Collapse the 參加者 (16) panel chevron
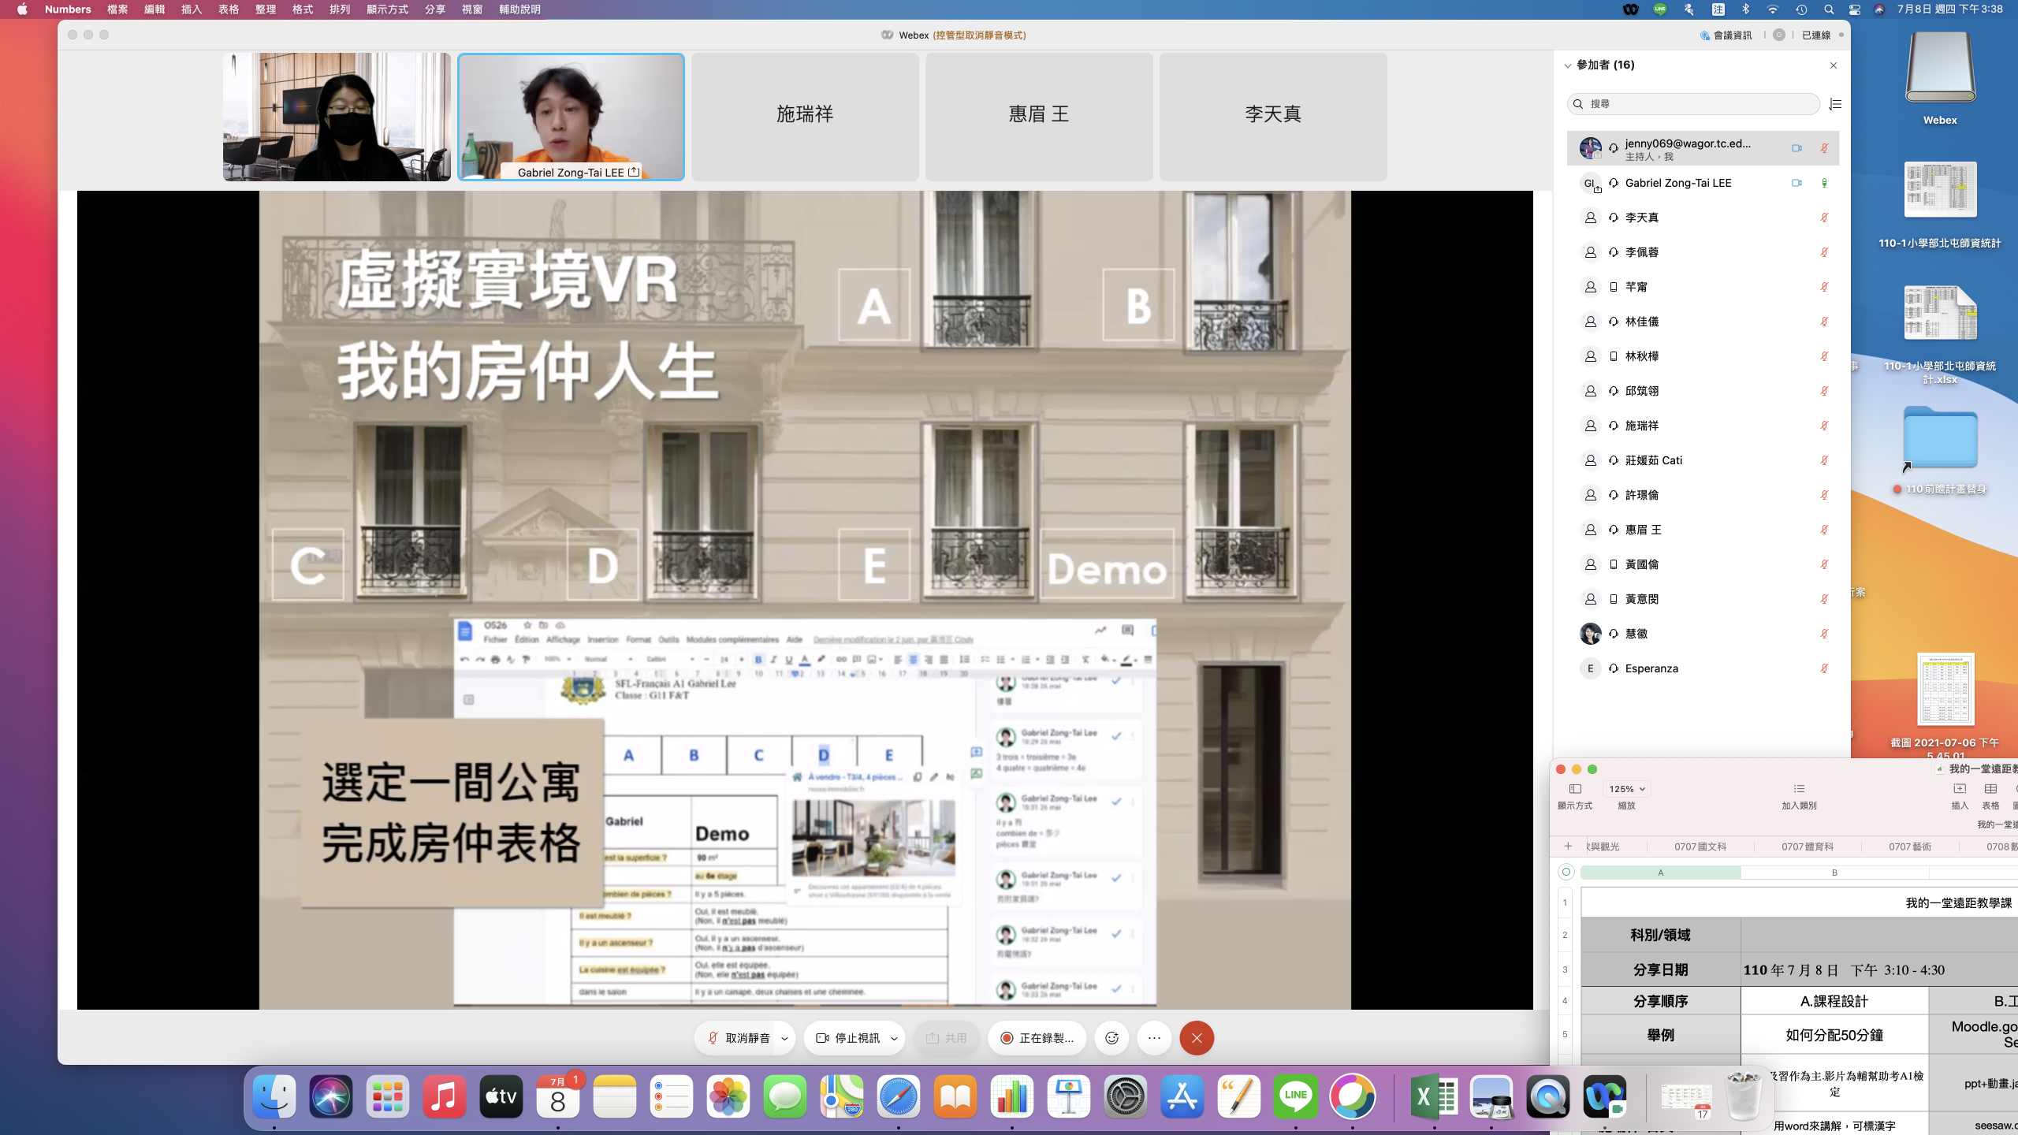This screenshot has height=1135, width=2018. pyautogui.click(x=1567, y=65)
